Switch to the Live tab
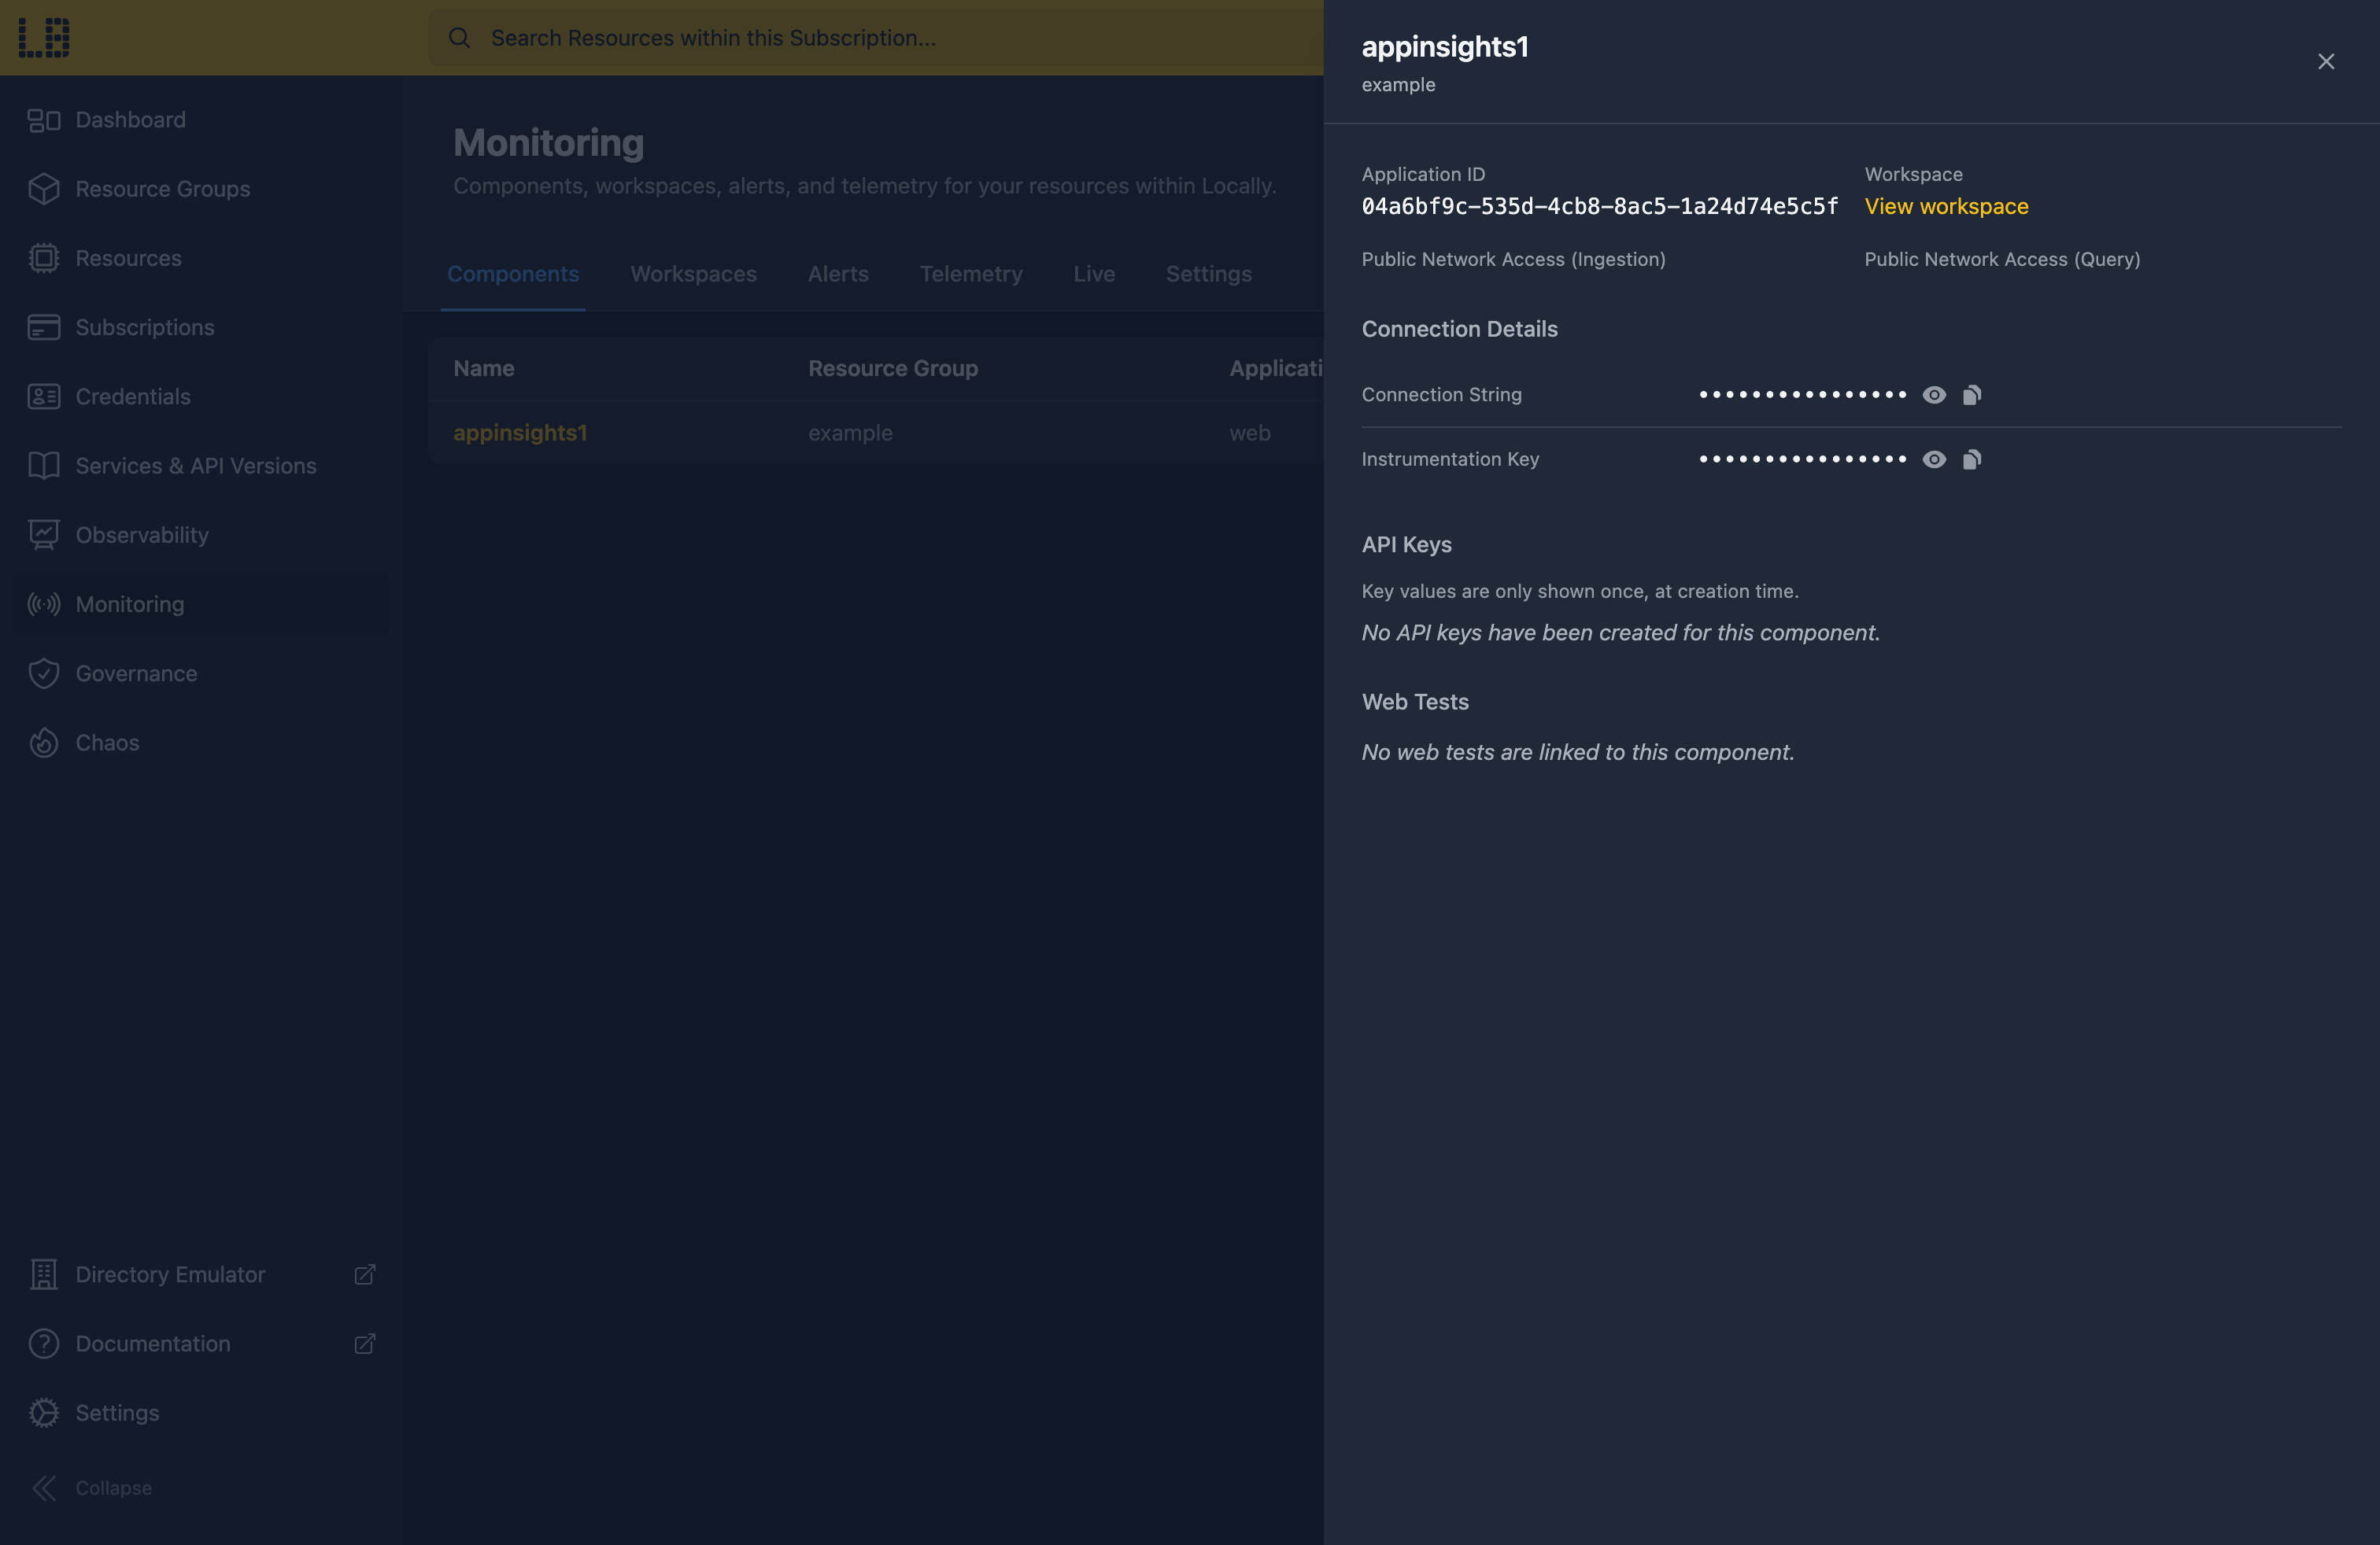This screenshot has width=2380, height=1545. point(1094,274)
